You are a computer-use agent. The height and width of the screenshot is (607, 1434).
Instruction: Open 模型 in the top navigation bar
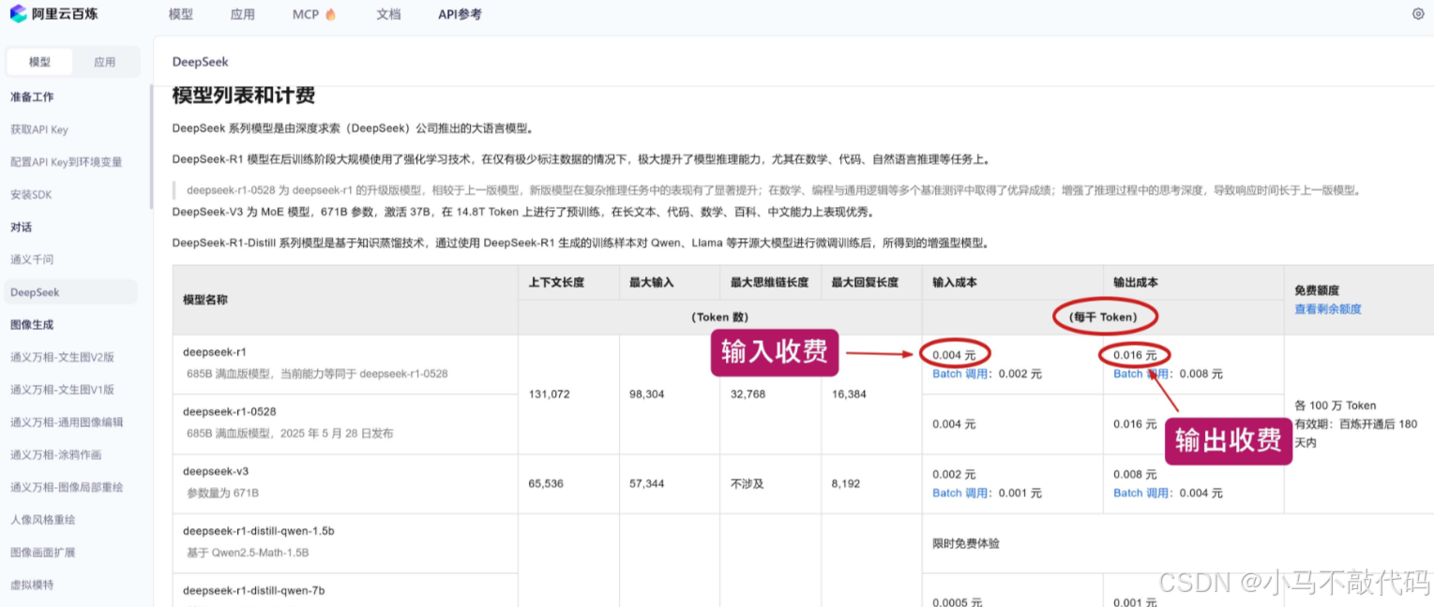click(x=181, y=14)
